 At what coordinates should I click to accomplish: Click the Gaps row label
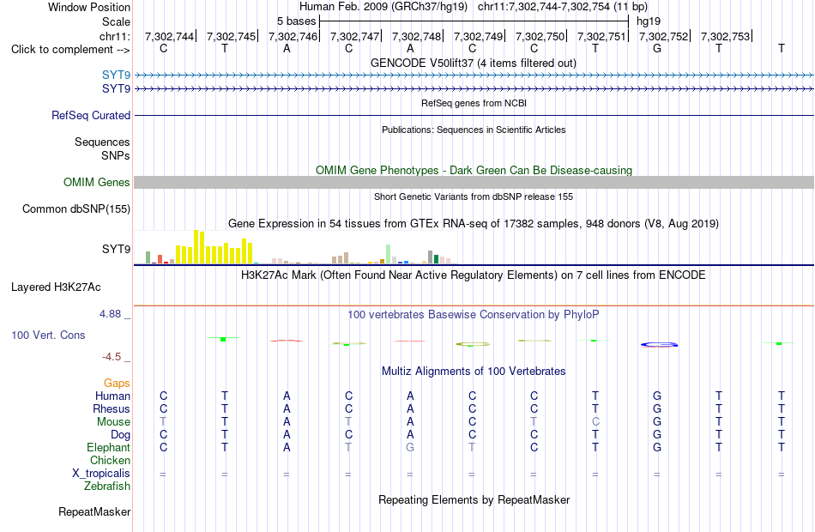(117, 384)
